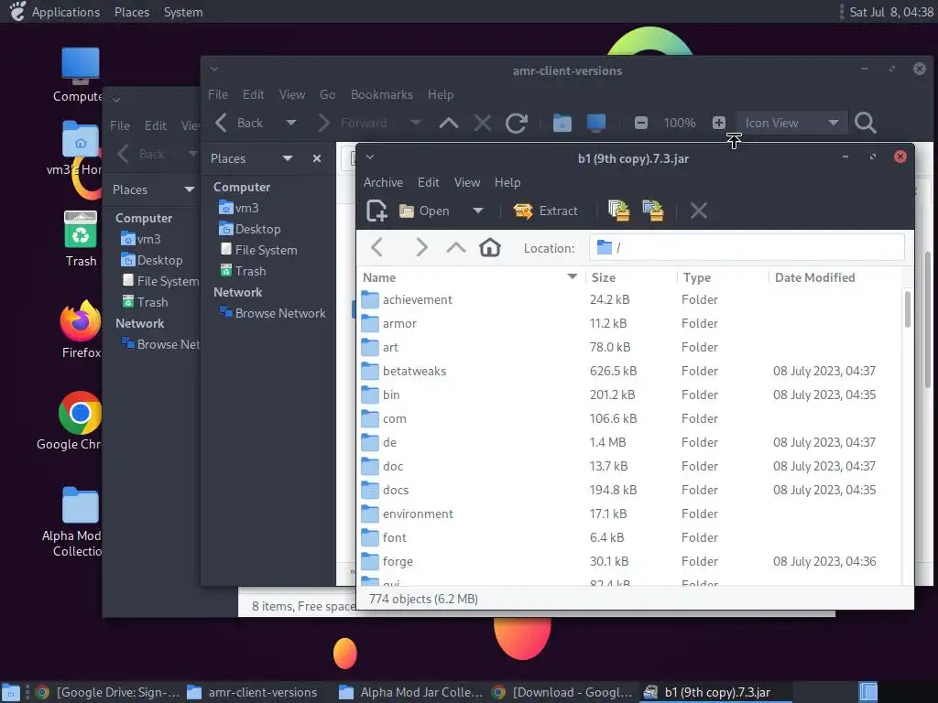
Task: Click the Home folder icon in the file manager toolbar
Action: (562, 123)
